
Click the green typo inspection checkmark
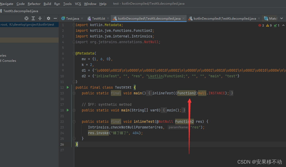(x=275, y=26)
